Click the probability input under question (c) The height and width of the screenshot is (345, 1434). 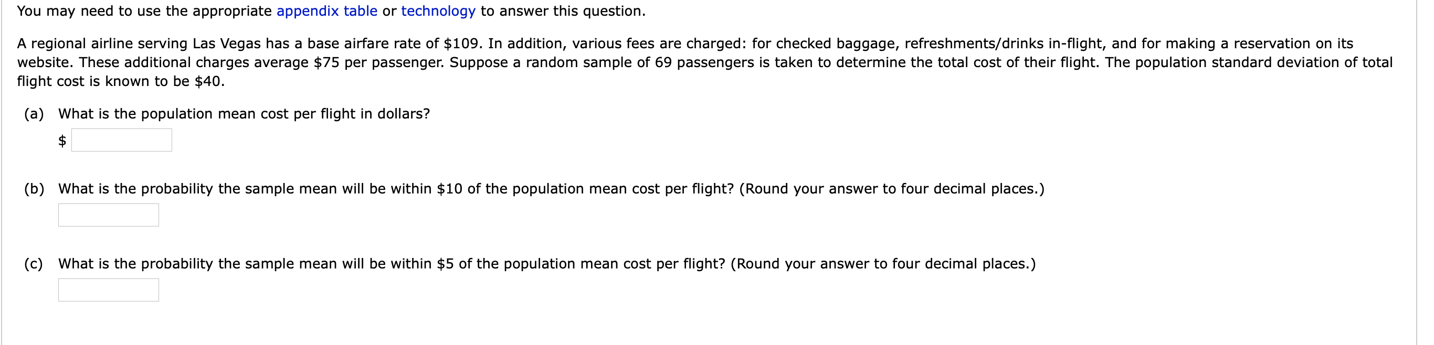click(109, 289)
